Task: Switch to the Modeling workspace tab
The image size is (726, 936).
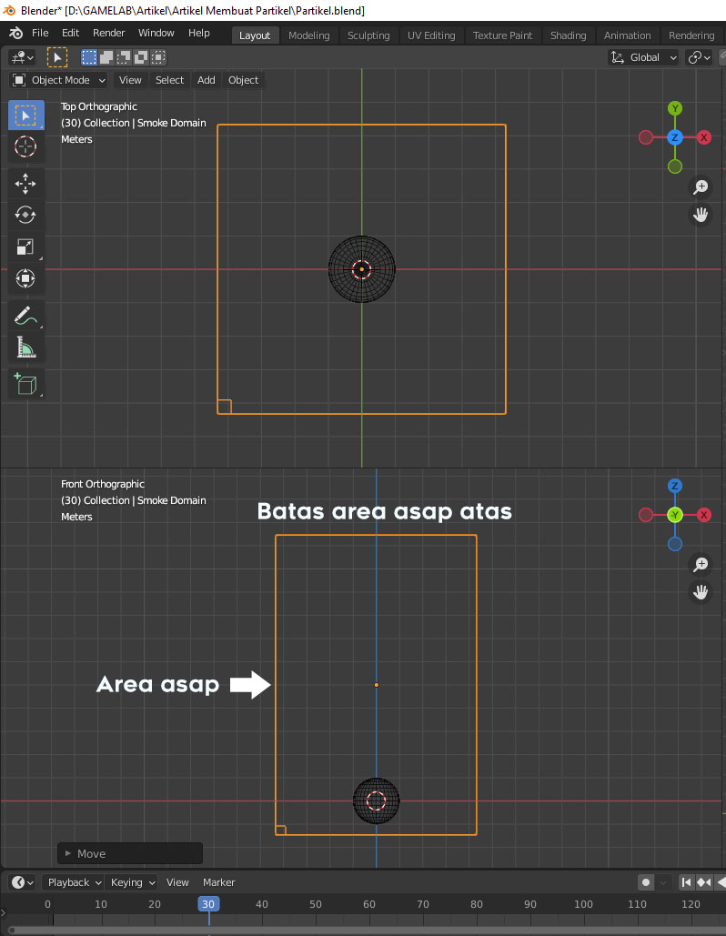Action: (308, 35)
